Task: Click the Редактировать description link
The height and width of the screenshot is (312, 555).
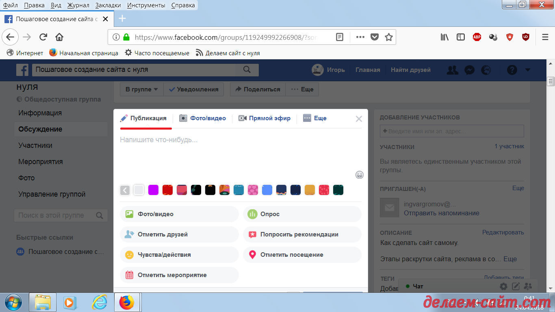Action: tap(503, 232)
